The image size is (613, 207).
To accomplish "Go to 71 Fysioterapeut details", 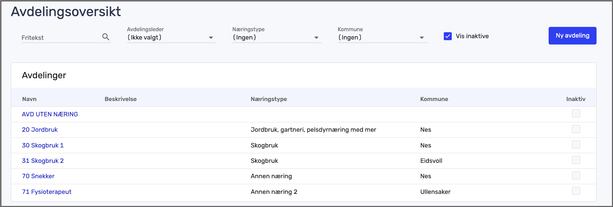I will click(47, 192).
